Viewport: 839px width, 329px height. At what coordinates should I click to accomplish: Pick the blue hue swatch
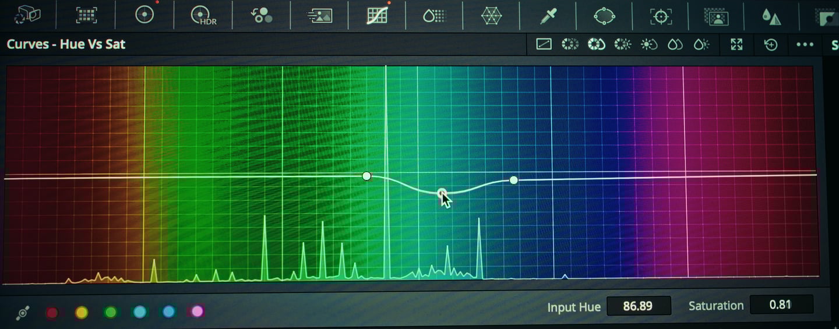pyautogui.click(x=169, y=312)
